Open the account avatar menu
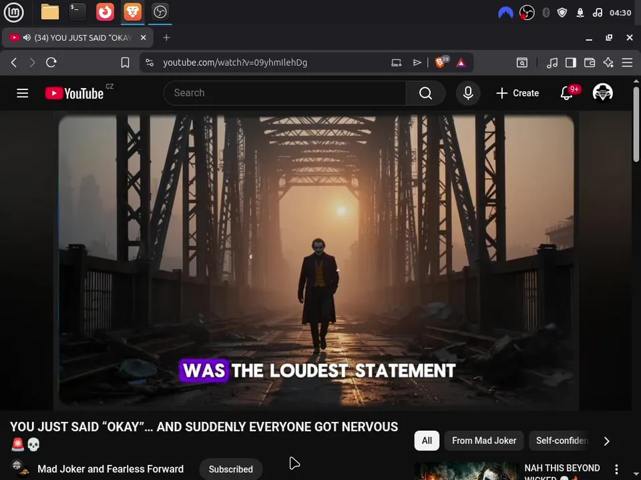 (602, 93)
